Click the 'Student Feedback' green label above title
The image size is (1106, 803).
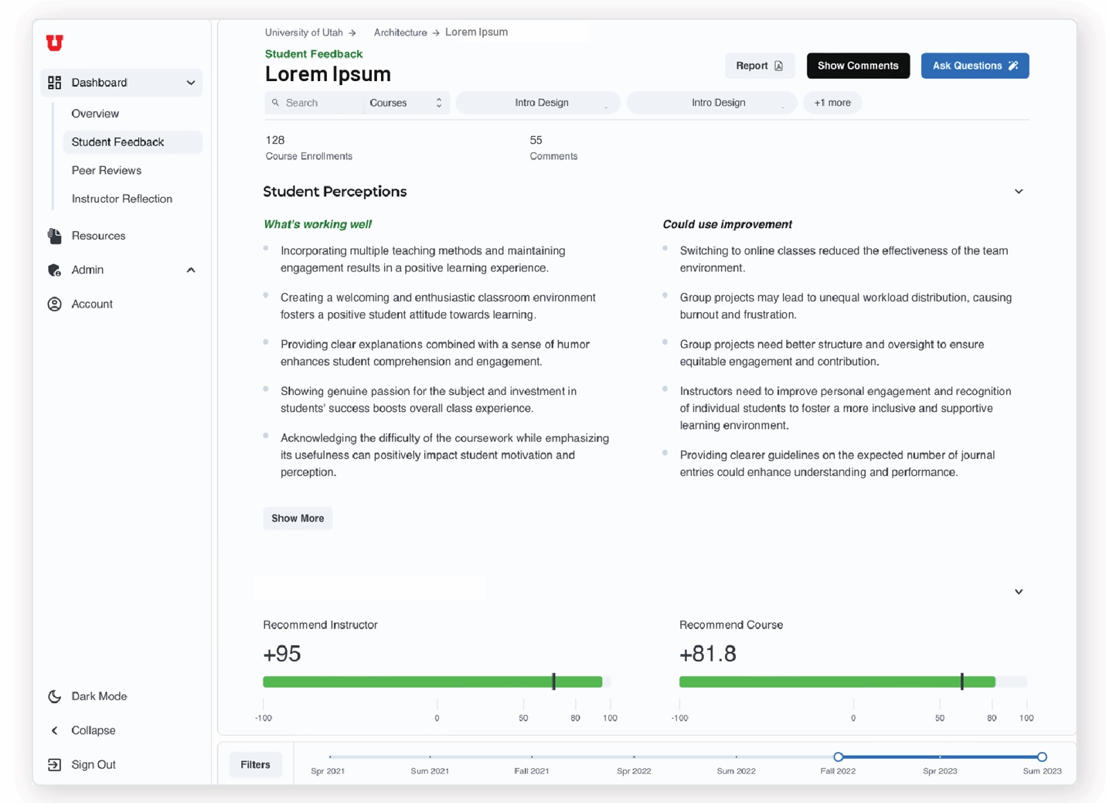[313, 54]
